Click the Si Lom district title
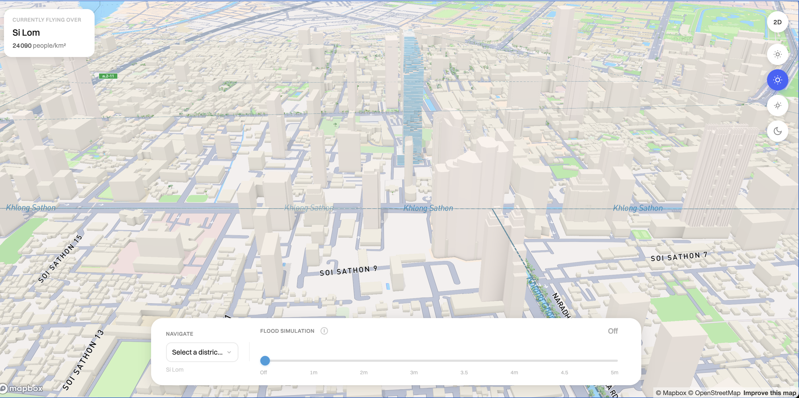Viewport: 799px width, 398px height. [26, 33]
